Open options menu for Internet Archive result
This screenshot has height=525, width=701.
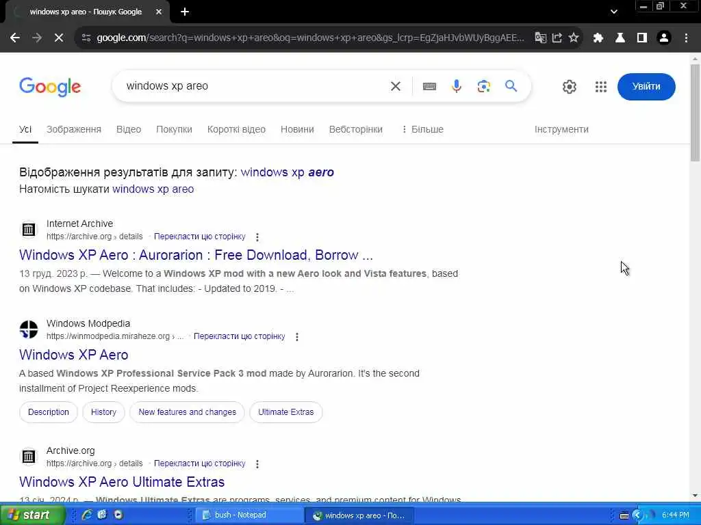point(257,237)
